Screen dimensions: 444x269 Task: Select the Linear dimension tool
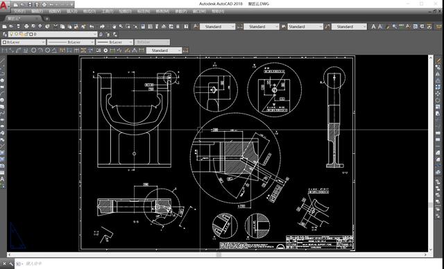(5, 51)
